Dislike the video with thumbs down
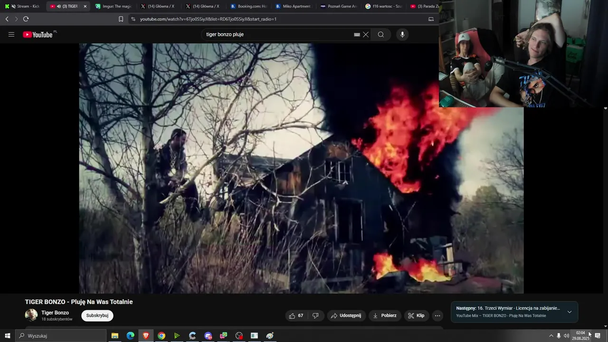This screenshot has height=342, width=608. (x=315, y=315)
